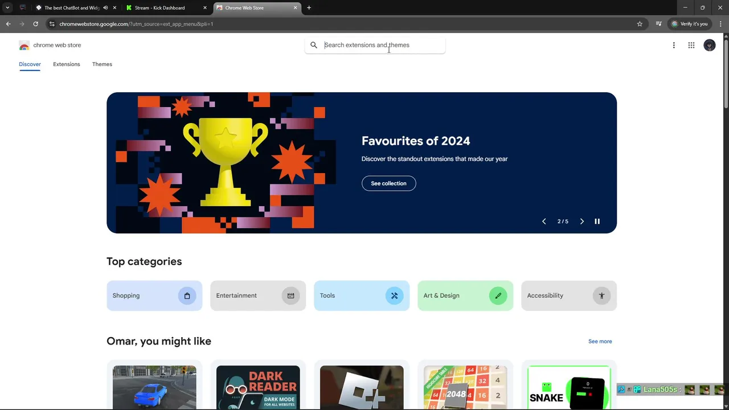Open the Web Store three-dot menu
The height and width of the screenshot is (410, 729).
(x=674, y=46)
